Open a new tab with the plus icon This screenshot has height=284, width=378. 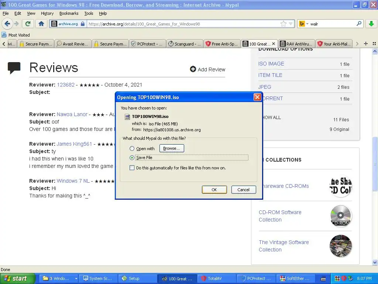(x=366, y=44)
